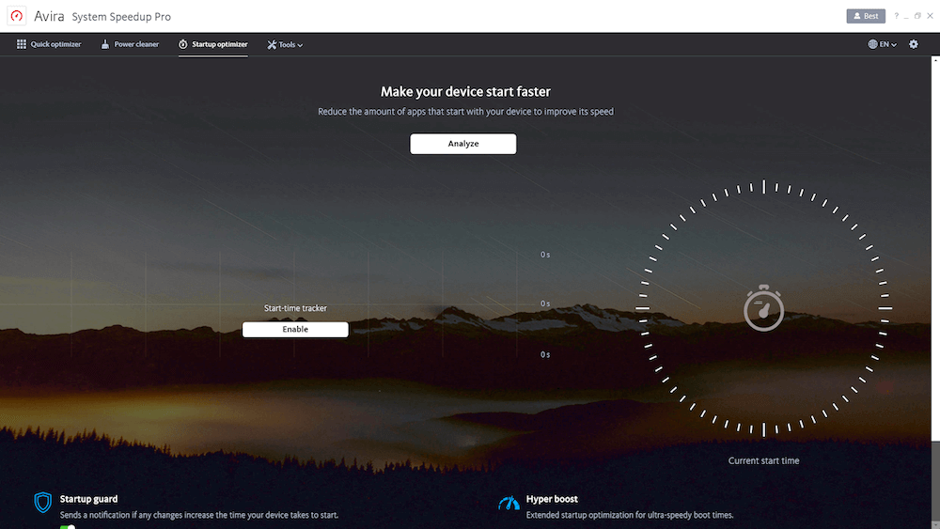The height and width of the screenshot is (529, 940).
Task: Click the Best user account button
Action: [x=866, y=16]
